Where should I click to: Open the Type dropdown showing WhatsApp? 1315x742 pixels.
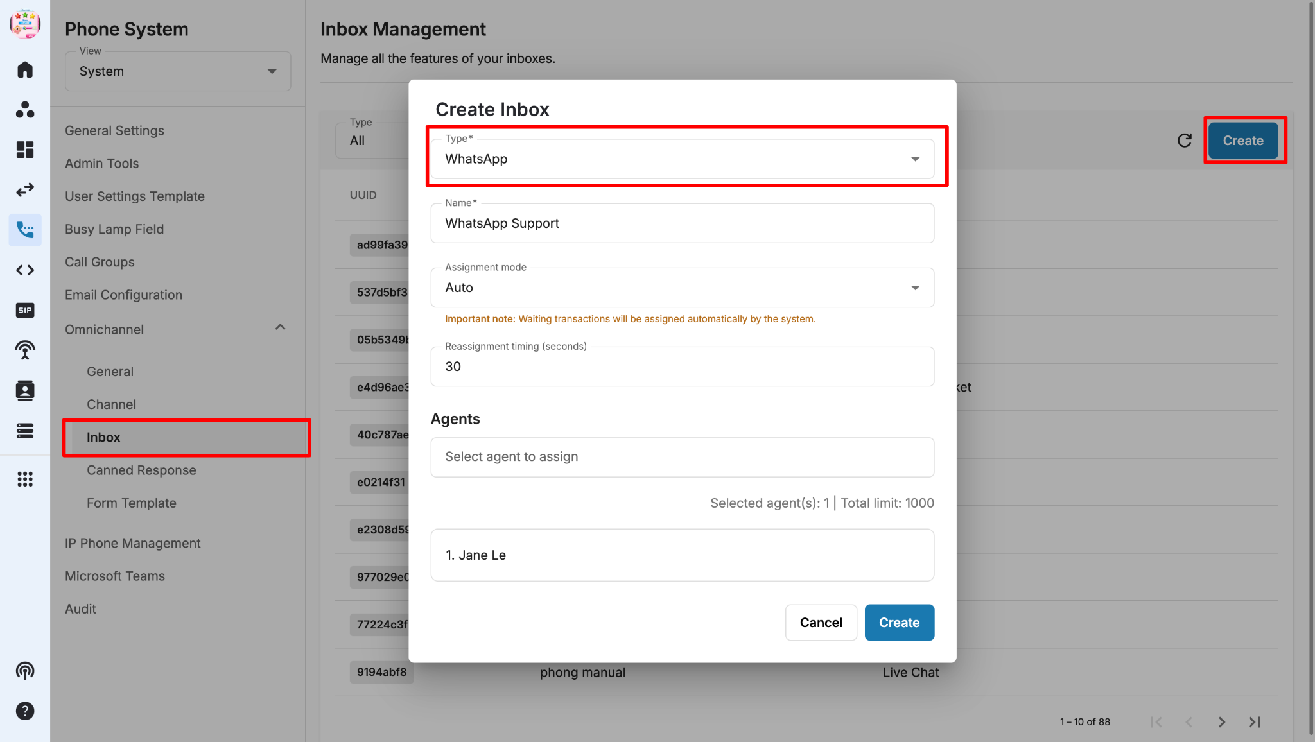coord(683,159)
